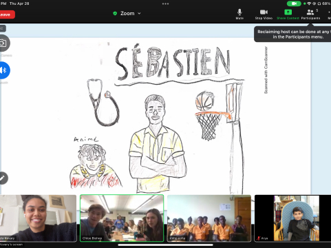Open the Participants panel

click(x=310, y=14)
